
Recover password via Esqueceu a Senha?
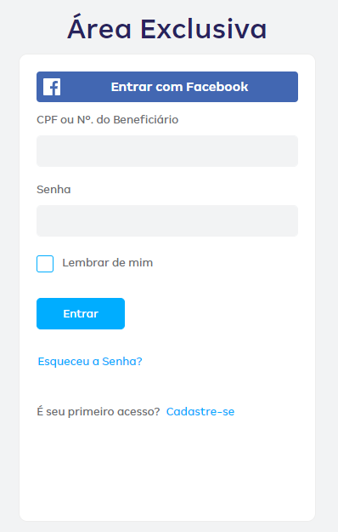[90, 362]
